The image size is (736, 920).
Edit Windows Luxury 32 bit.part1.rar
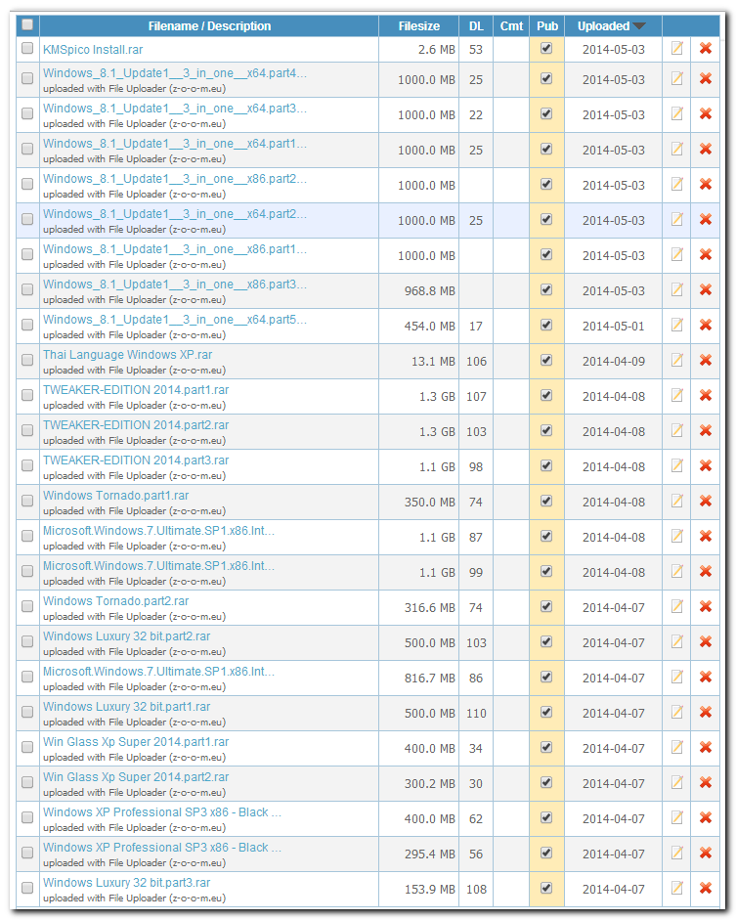point(676,713)
